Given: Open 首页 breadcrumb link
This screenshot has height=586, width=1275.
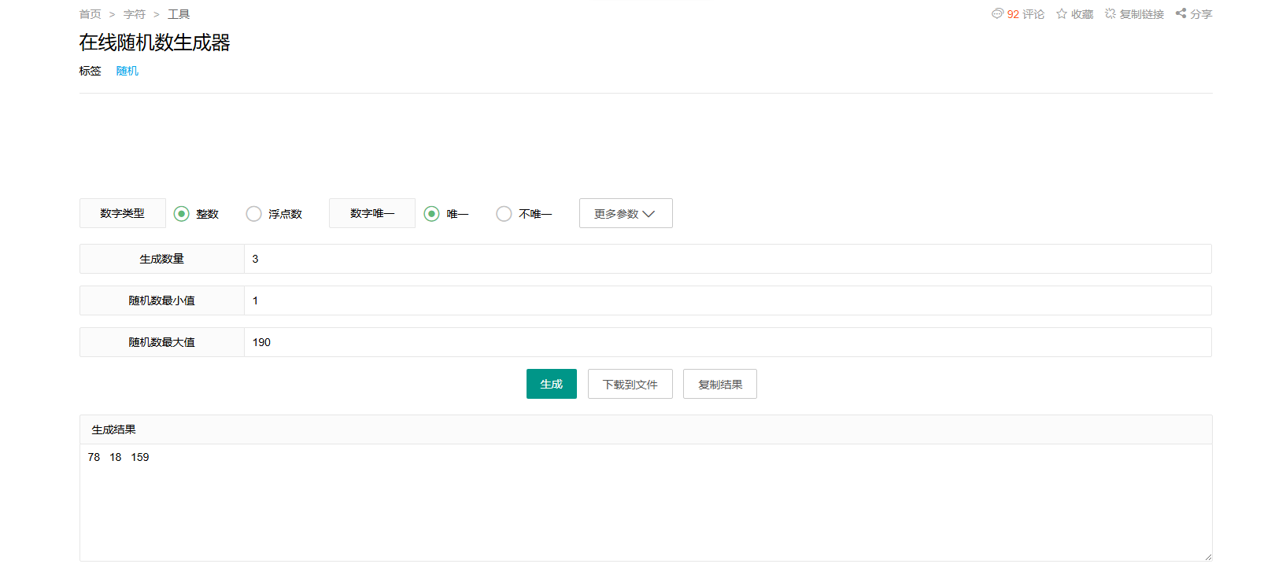Looking at the screenshot, I should tap(90, 14).
